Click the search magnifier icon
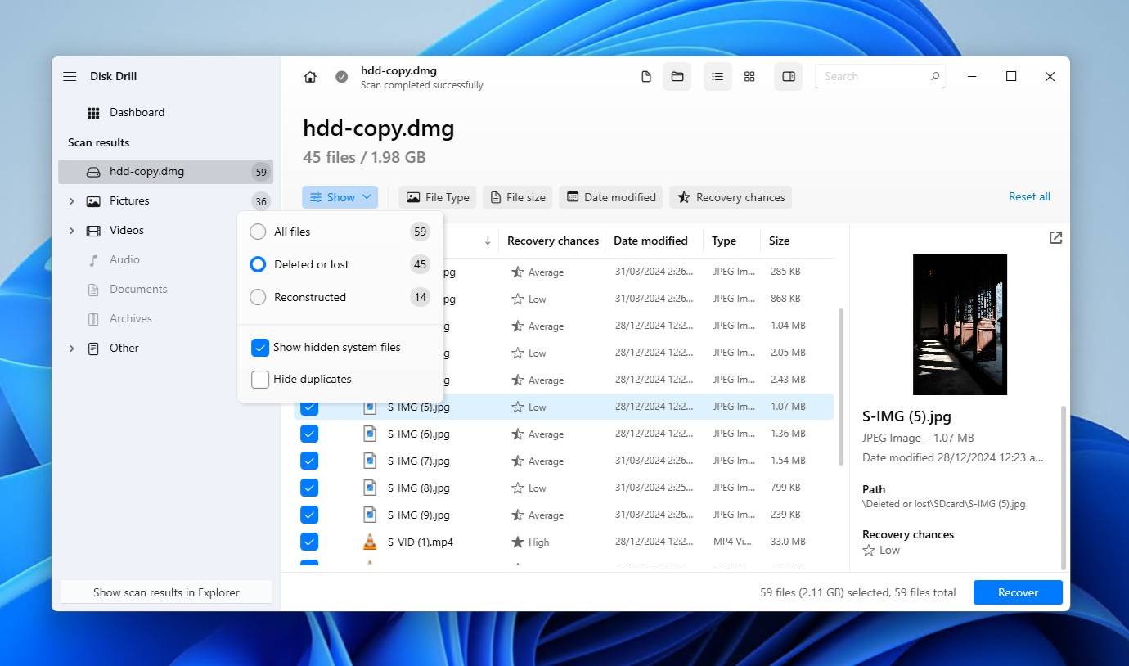This screenshot has width=1129, height=666. point(935,76)
